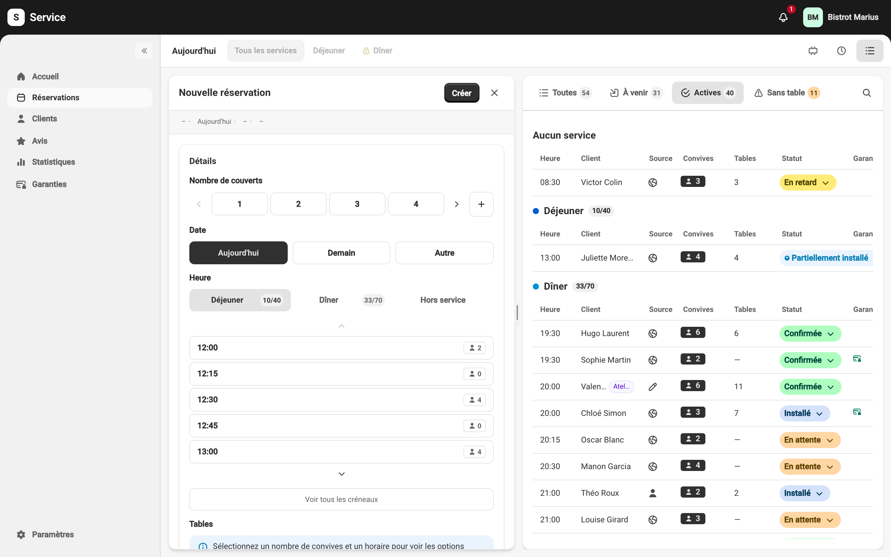Screen dimensions: 891x557
Task: Close the Nouvelle réservation panel
Action: click(x=494, y=93)
